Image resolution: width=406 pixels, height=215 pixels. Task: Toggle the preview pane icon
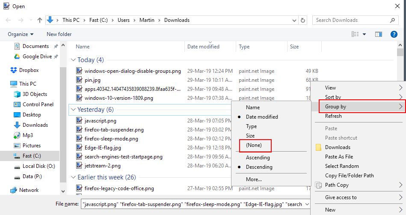[x=378, y=34]
